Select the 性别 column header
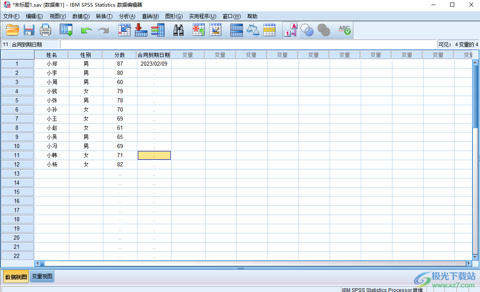The height and width of the screenshot is (292, 480). click(x=86, y=55)
